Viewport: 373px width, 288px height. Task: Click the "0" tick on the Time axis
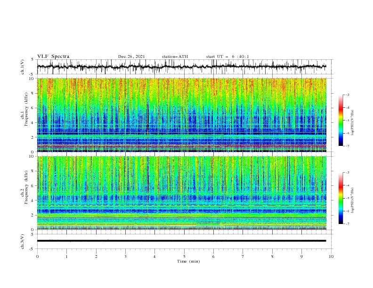pyautogui.click(x=37, y=256)
